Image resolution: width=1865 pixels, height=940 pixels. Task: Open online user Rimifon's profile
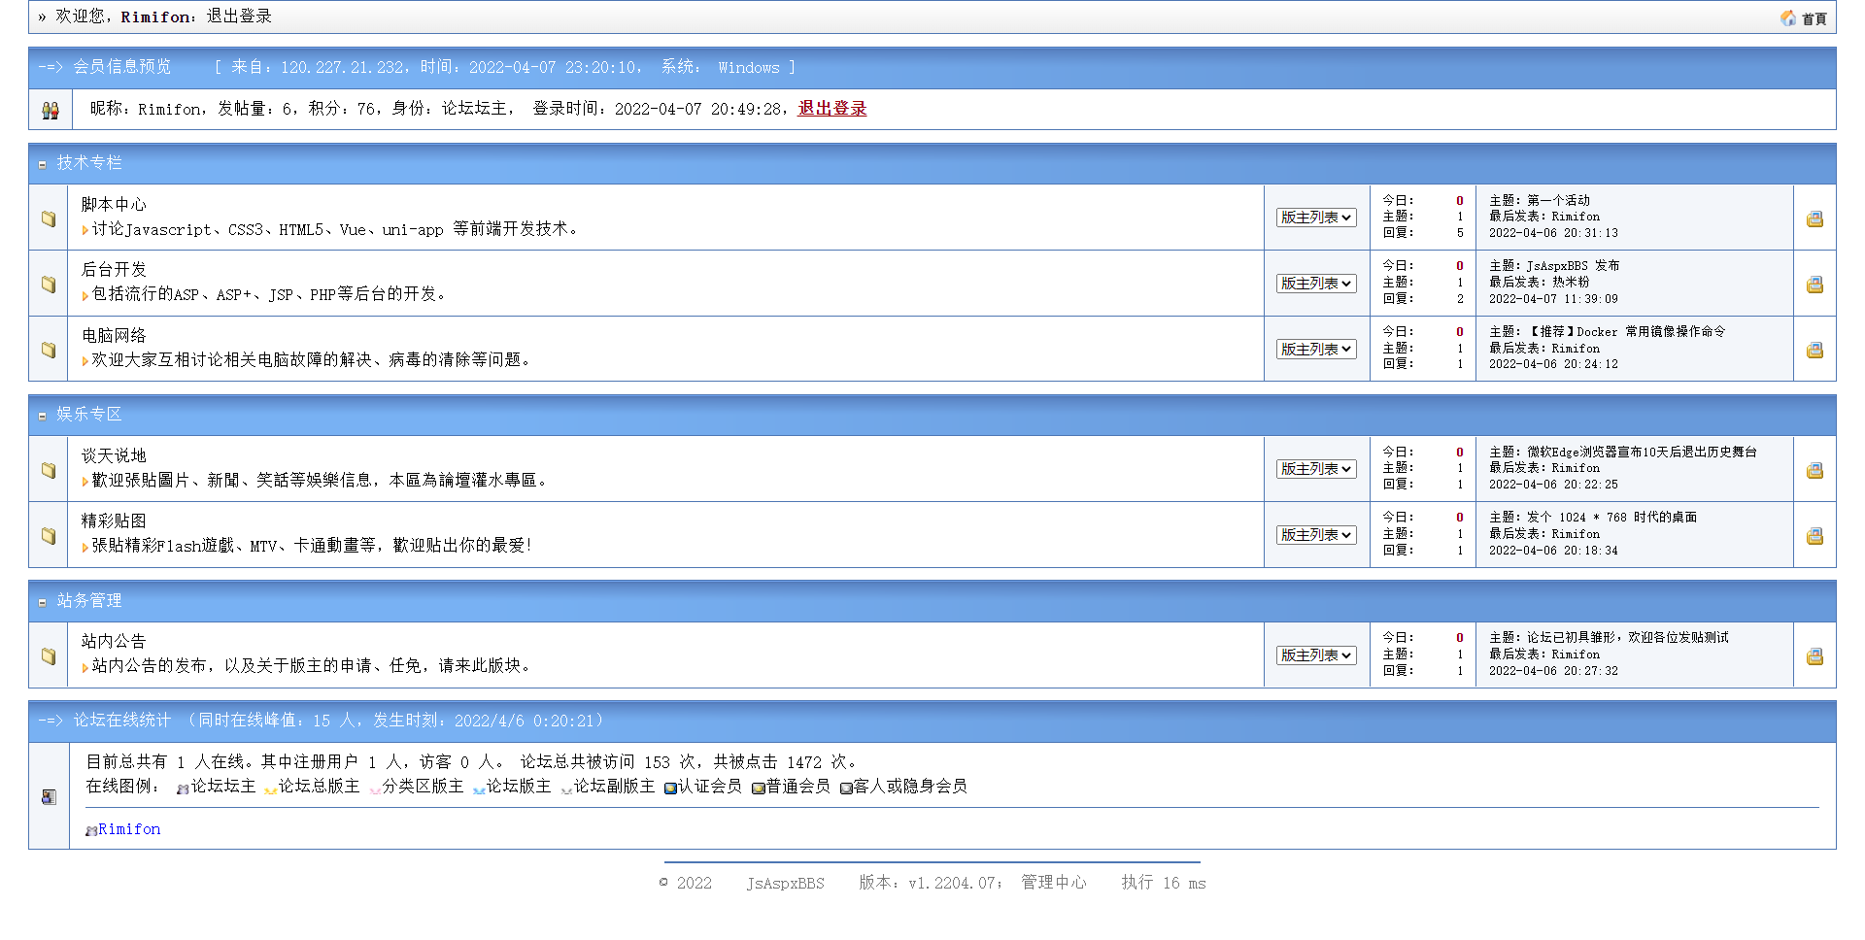click(x=129, y=829)
